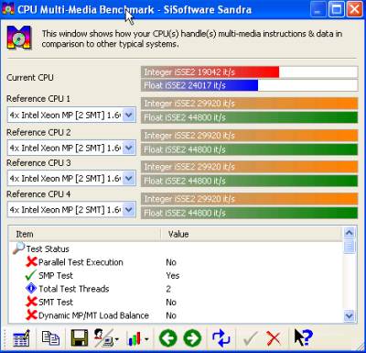The height and width of the screenshot is (353, 366).
Task: Maximize the Sandra benchmark window
Action: pos(337,9)
